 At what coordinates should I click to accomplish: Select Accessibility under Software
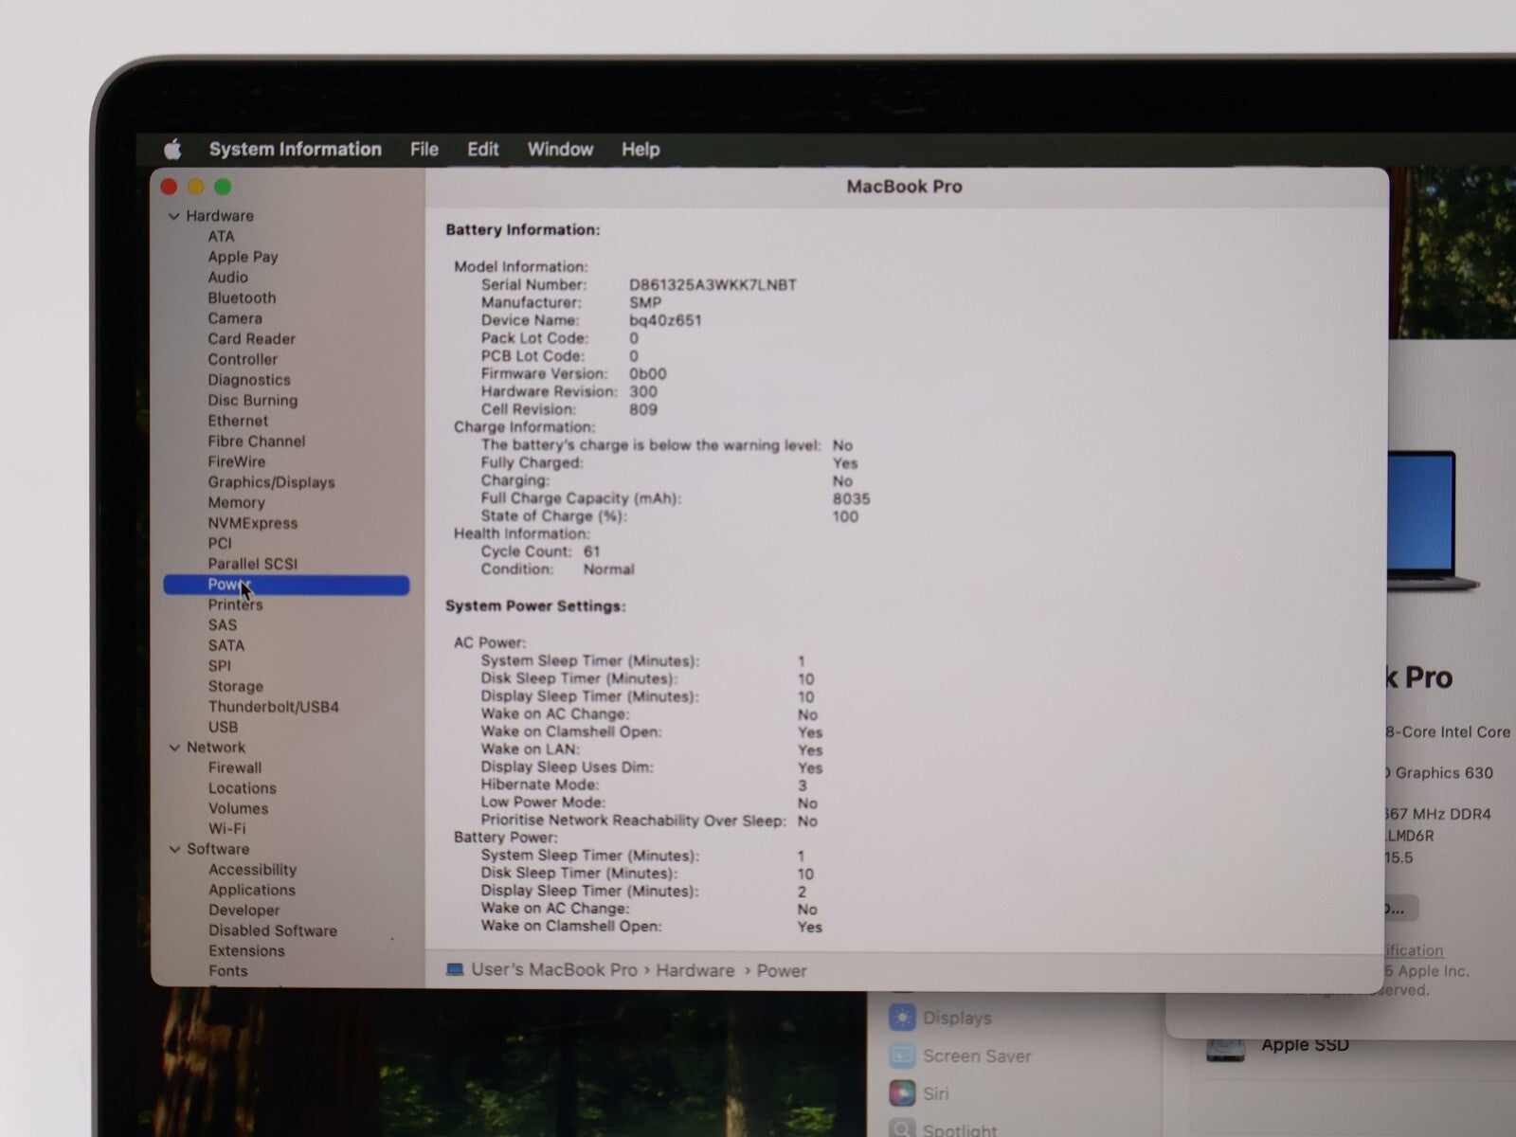point(252,870)
